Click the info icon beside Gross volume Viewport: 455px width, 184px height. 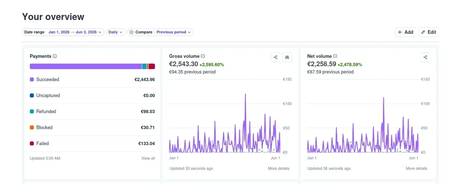203,56
